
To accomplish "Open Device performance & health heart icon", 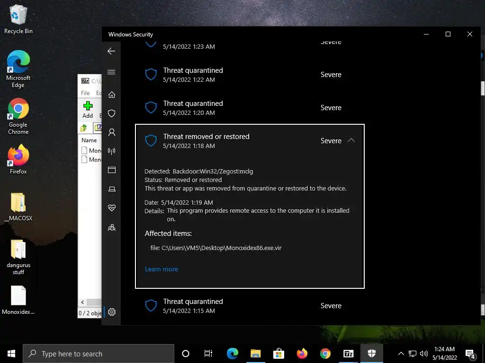I will pos(112,208).
